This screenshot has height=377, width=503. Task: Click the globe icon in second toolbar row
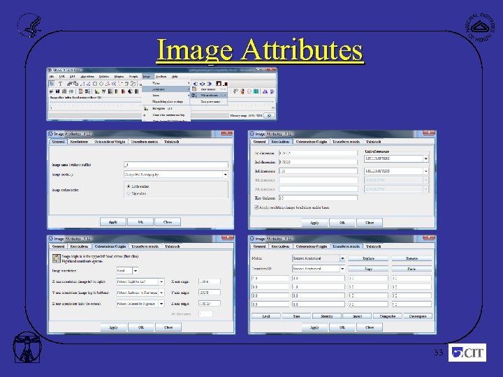pos(130,91)
